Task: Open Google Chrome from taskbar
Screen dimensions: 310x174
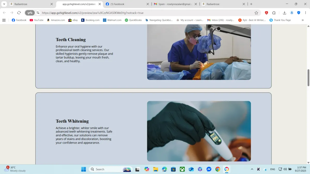Action: 218,169
